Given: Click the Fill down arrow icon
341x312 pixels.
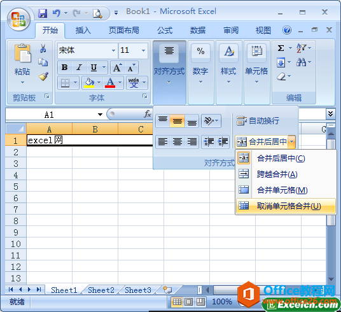Looking at the screenshot, I should tap(281, 63).
